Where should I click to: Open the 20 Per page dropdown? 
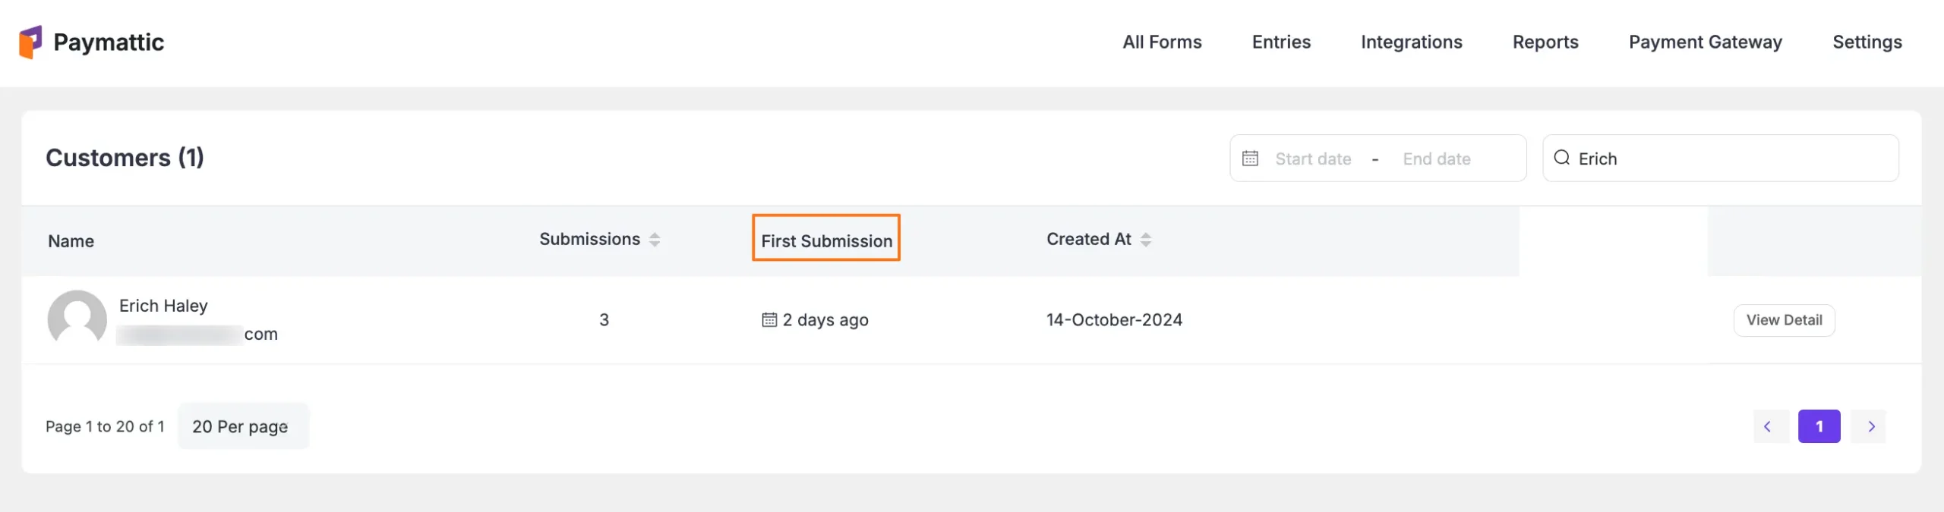pyautogui.click(x=241, y=426)
